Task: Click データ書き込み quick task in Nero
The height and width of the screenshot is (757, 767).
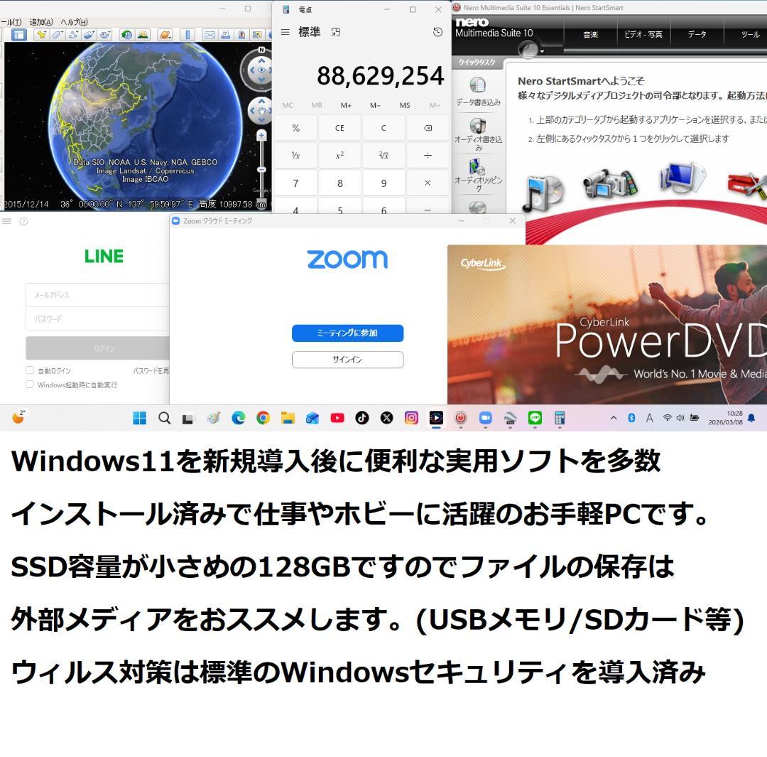Action: click(478, 92)
